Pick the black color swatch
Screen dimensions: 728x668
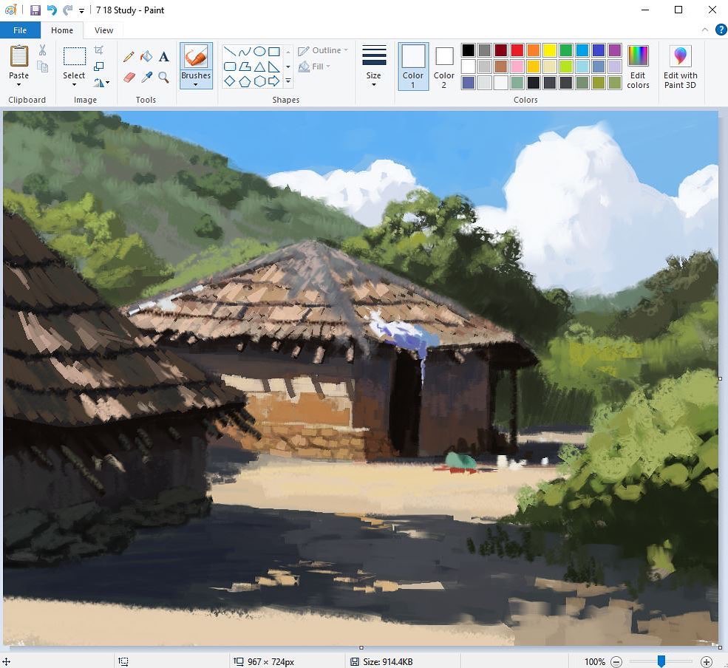(469, 50)
